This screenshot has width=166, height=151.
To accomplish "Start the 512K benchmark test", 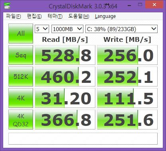I will (x=21, y=76).
